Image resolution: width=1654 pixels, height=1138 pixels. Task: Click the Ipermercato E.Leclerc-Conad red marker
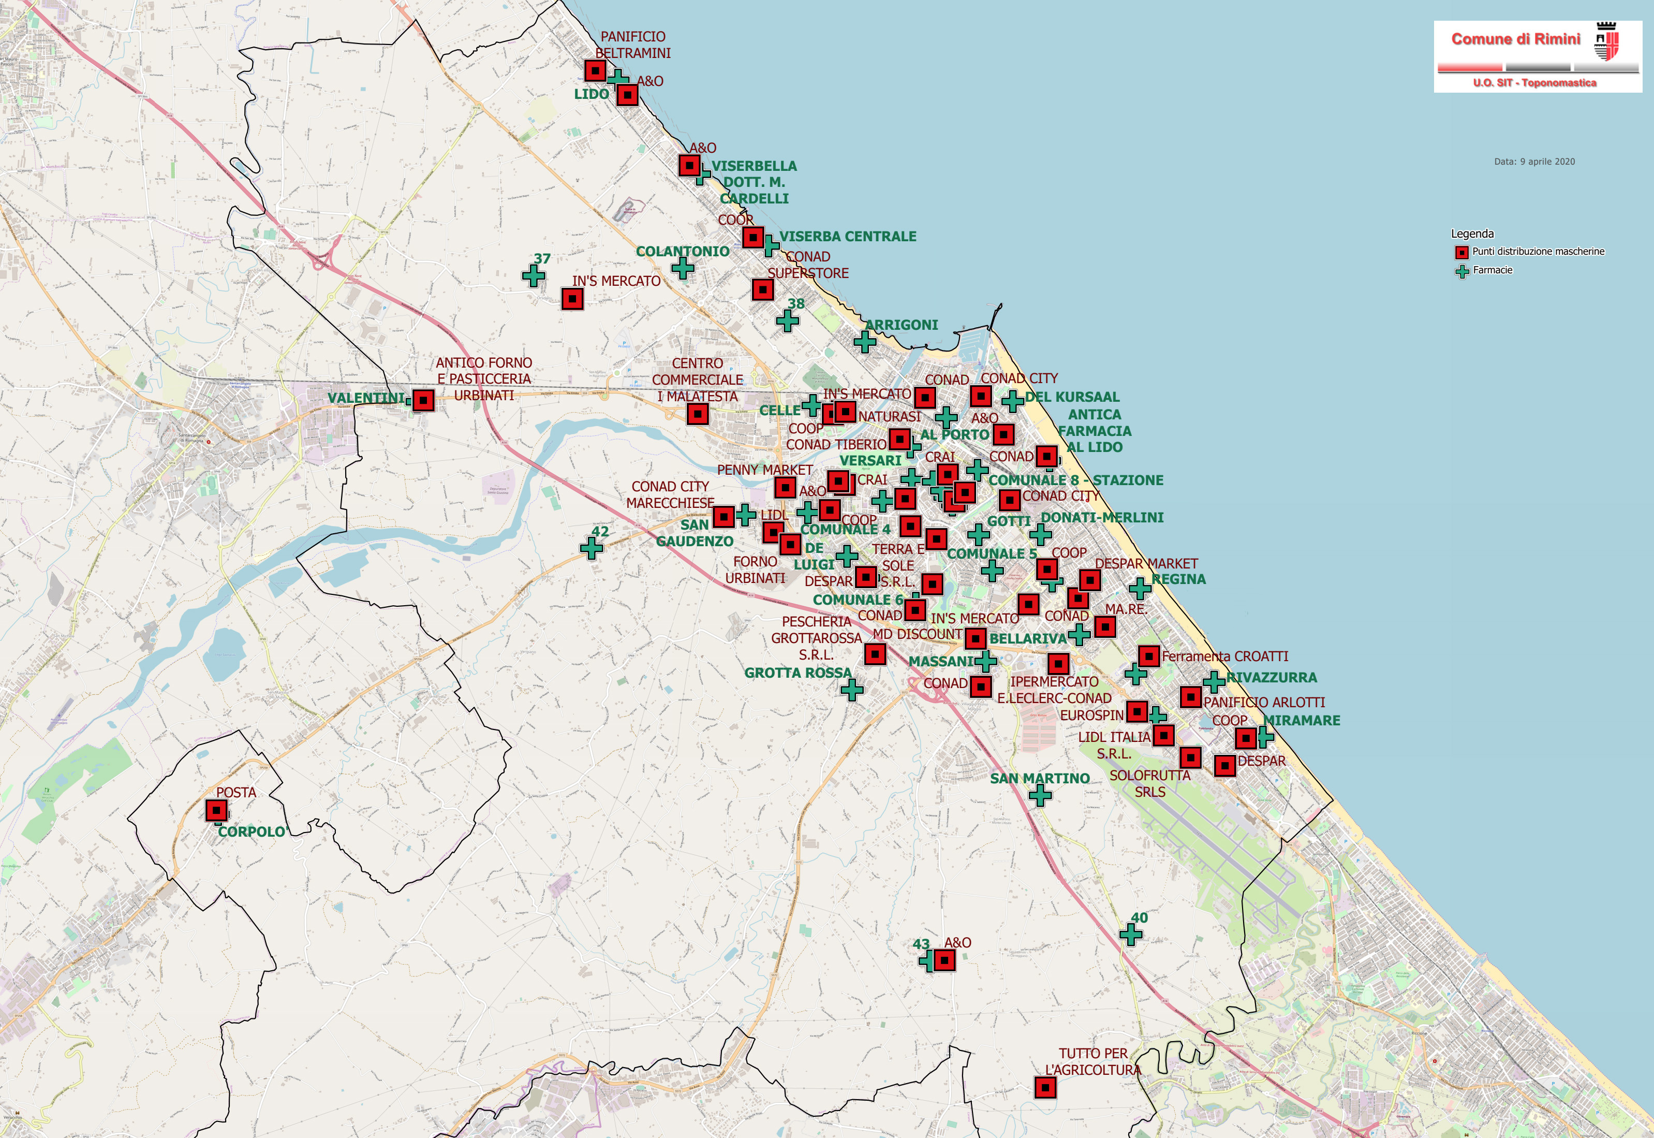pyautogui.click(x=1058, y=664)
